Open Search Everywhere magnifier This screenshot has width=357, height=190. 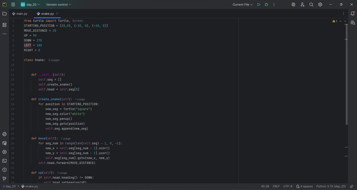(x=311, y=4)
